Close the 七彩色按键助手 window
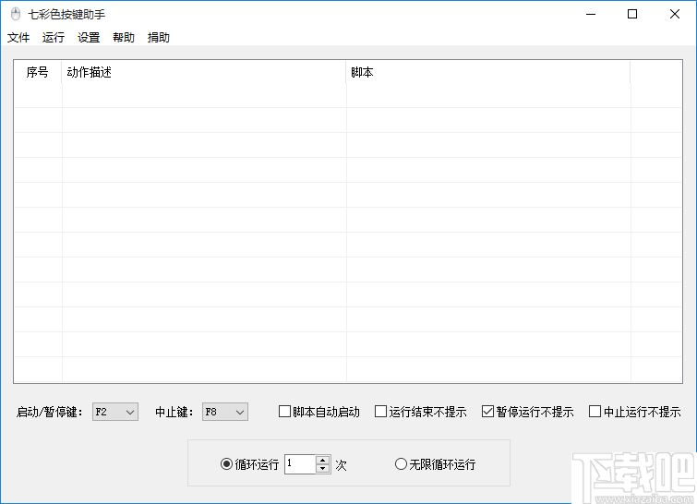 [x=674, y=14]
